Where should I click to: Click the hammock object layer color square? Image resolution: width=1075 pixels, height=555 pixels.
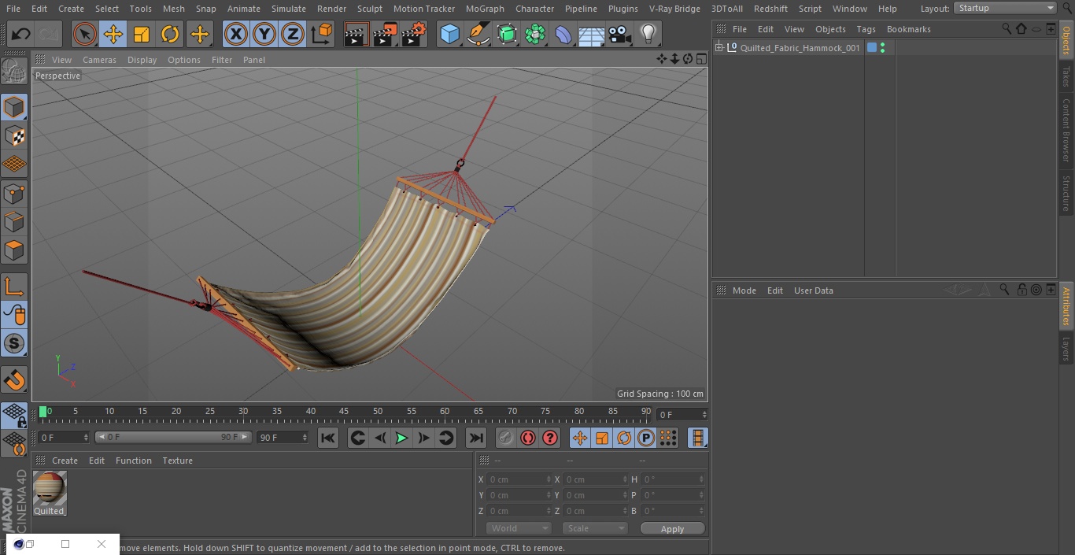872,48
